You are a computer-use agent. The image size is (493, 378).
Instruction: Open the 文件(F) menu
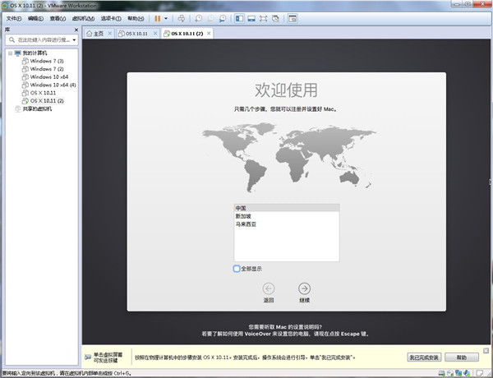click(14, 19)
